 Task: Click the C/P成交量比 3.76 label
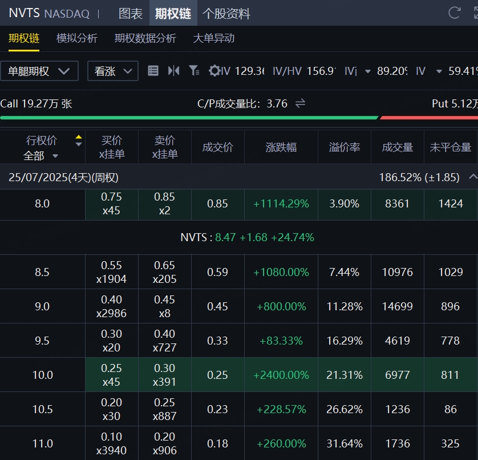(242, 103)
